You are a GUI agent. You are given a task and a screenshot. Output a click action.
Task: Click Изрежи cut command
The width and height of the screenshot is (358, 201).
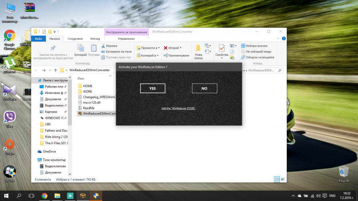pos(109,46)
